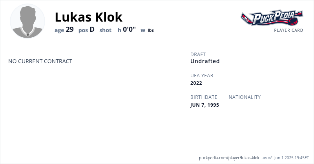This screenshot has height=164, width=314.
Task: Click the 2022 UFA year value
Action: coord(196,83)
